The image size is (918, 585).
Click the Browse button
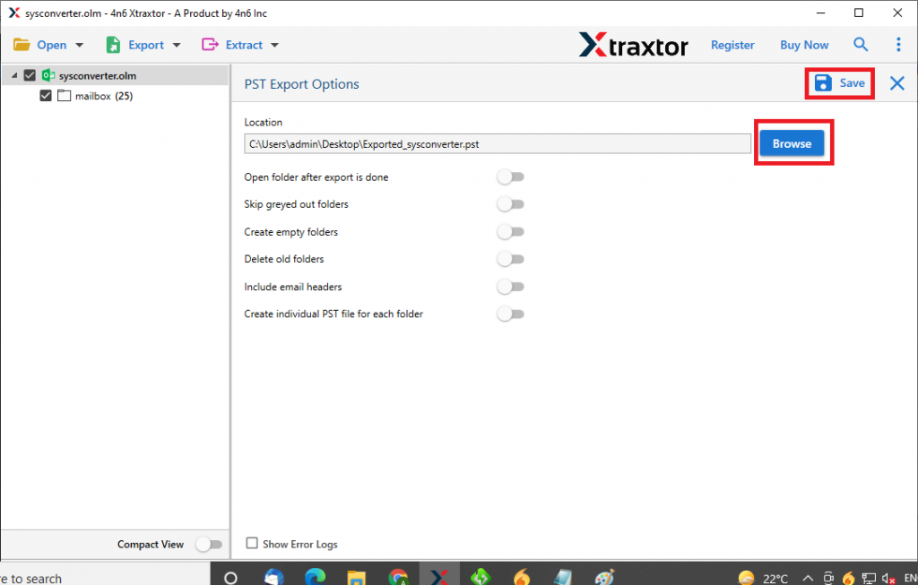pos(792,143)
